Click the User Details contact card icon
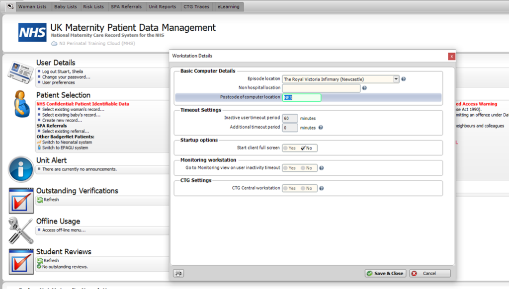 click(x=21, y=72)
